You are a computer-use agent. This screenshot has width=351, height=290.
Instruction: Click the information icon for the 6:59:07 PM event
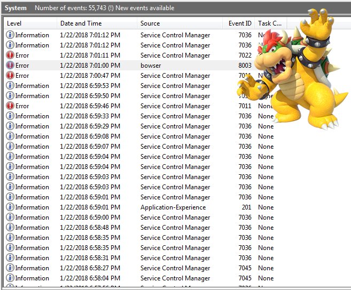10,147
